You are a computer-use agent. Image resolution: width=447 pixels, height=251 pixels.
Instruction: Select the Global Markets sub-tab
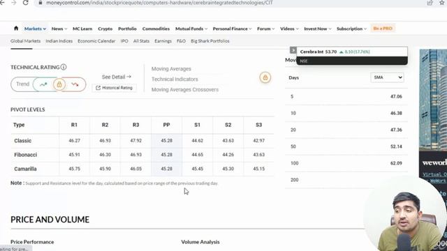click(25, 41)
